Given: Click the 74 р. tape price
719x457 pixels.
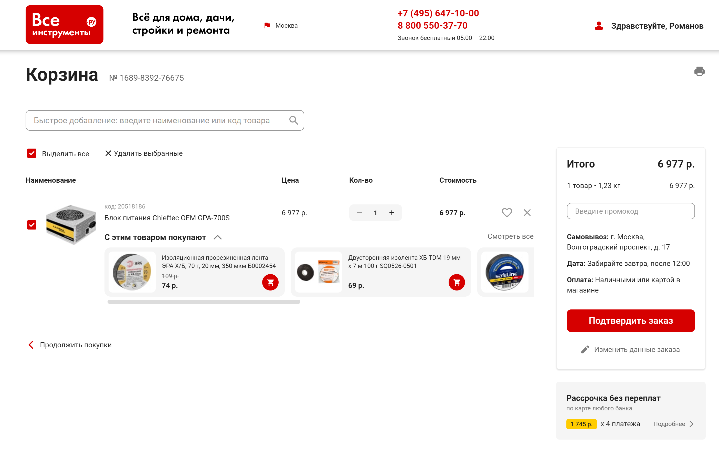Looking at the screenshot, I should point(170,286).
